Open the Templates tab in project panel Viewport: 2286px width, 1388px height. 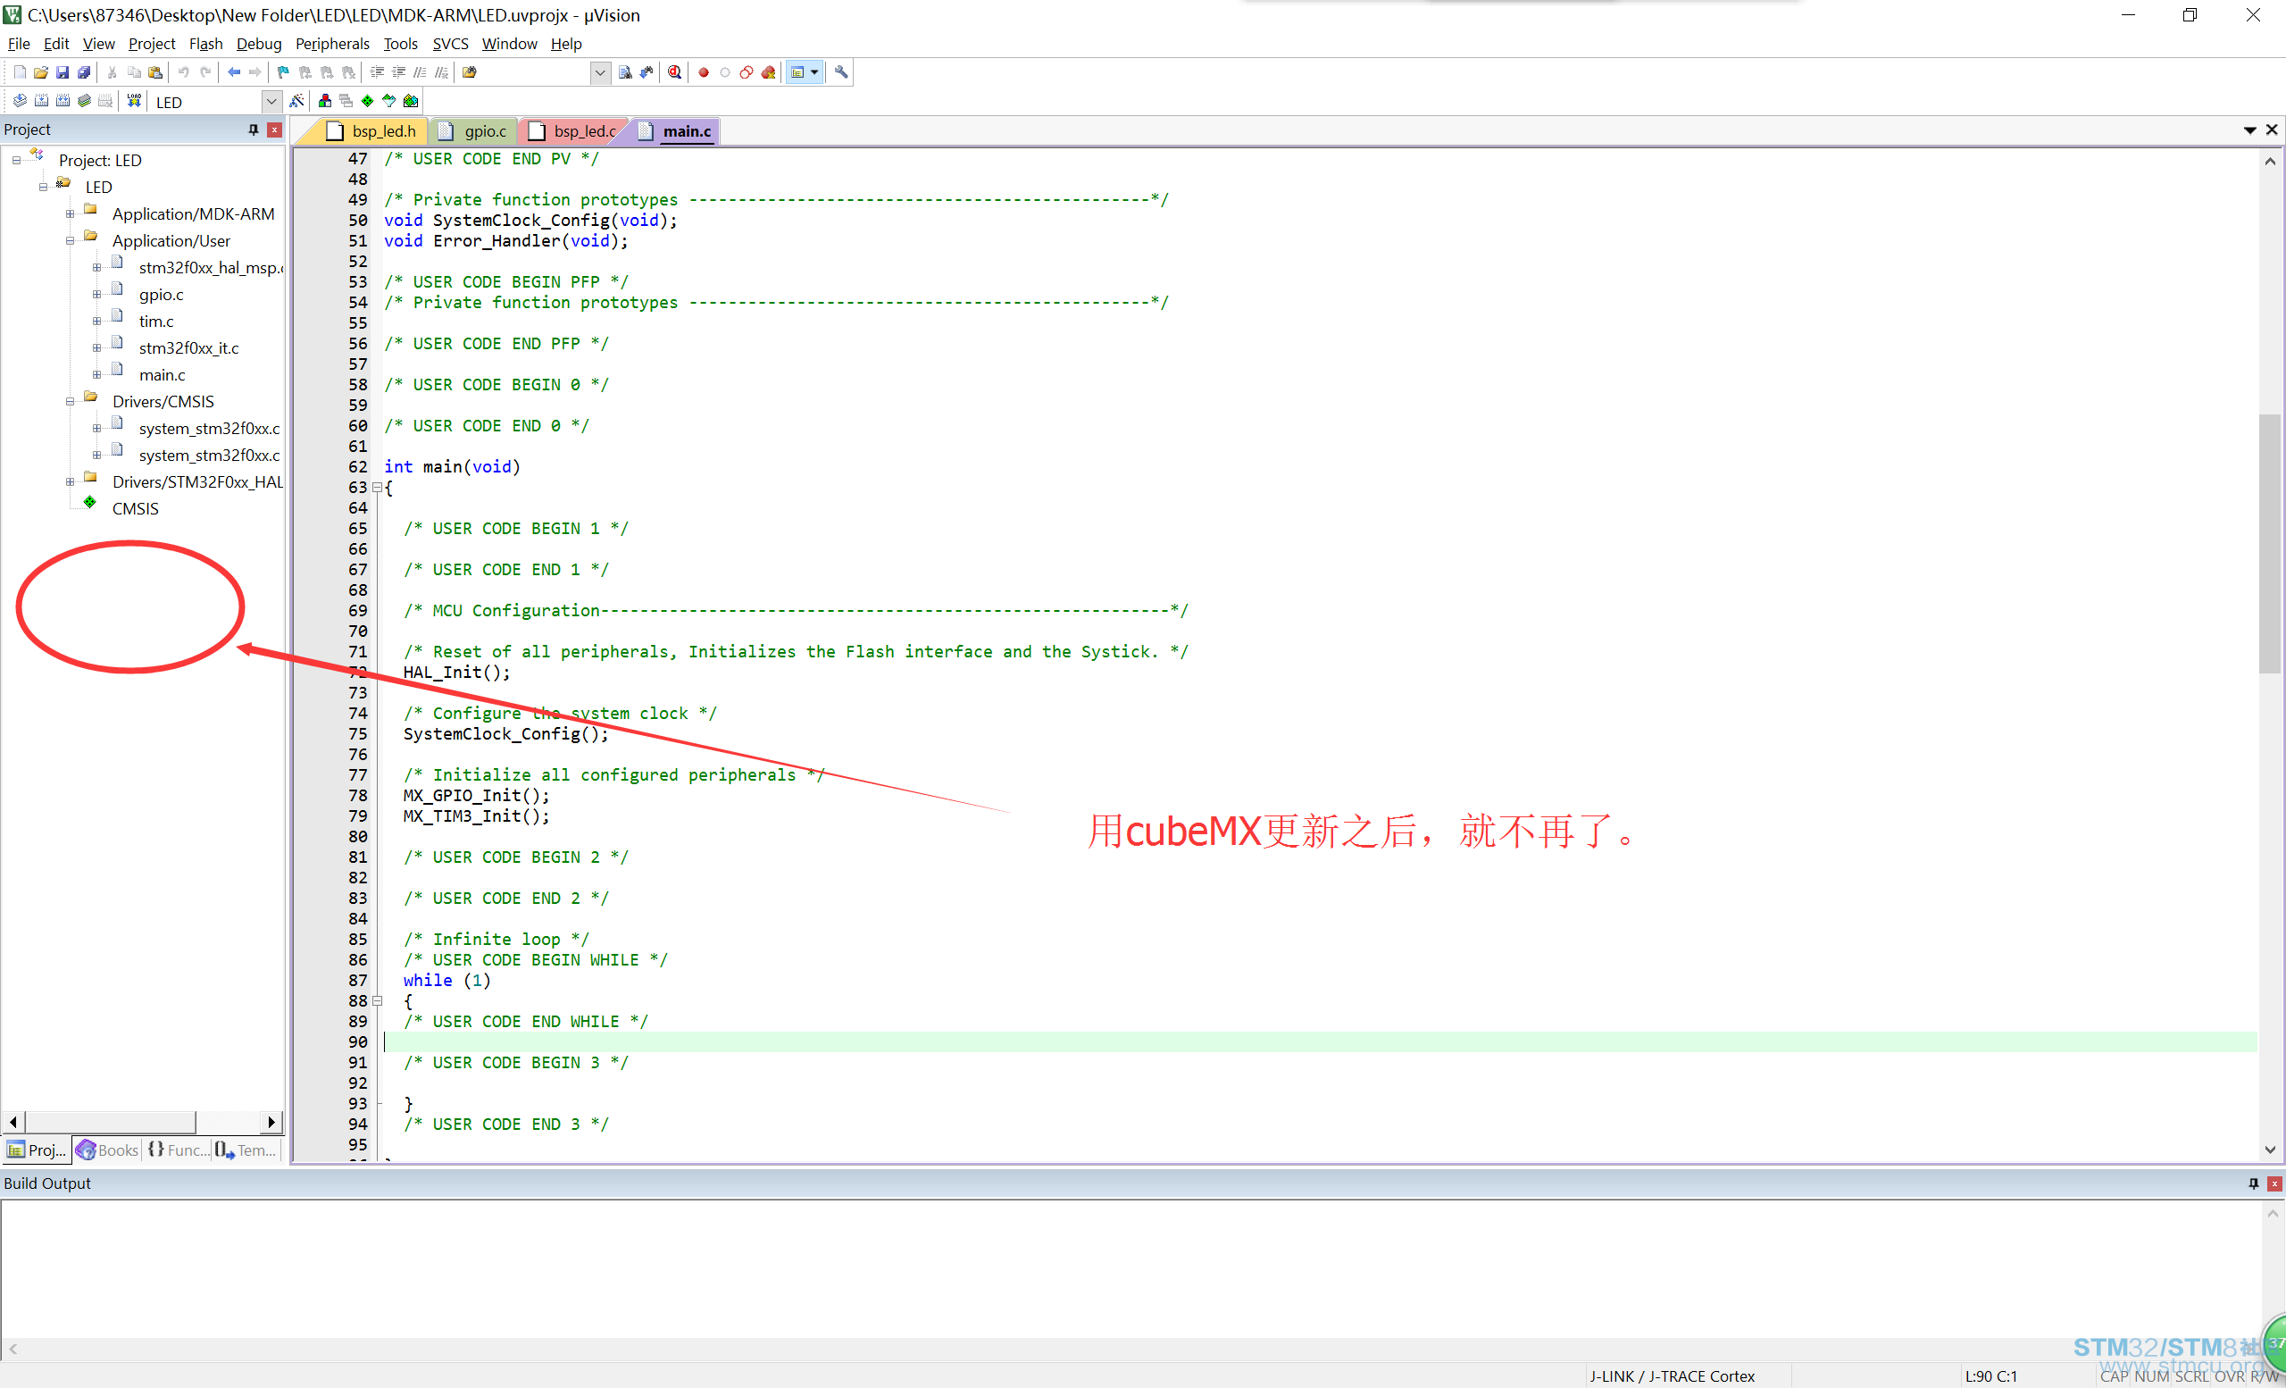point(246,1150)
